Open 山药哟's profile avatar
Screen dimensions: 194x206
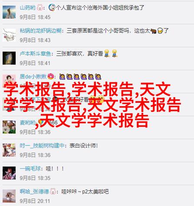pyautogui.click(x=9, y=12)
